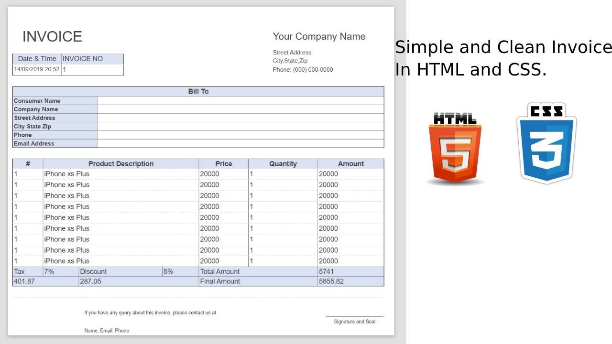The width and height of the screenshot is (612, 344).
Task: Click the Street Address input field
Action: coord(239,118)
